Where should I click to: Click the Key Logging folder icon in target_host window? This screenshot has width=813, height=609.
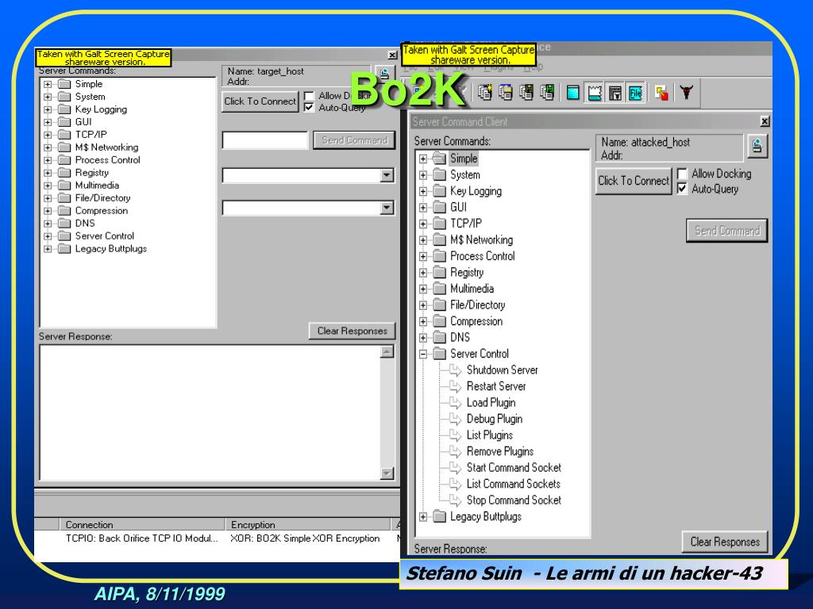pyautogui.click(x=64, y=109)
